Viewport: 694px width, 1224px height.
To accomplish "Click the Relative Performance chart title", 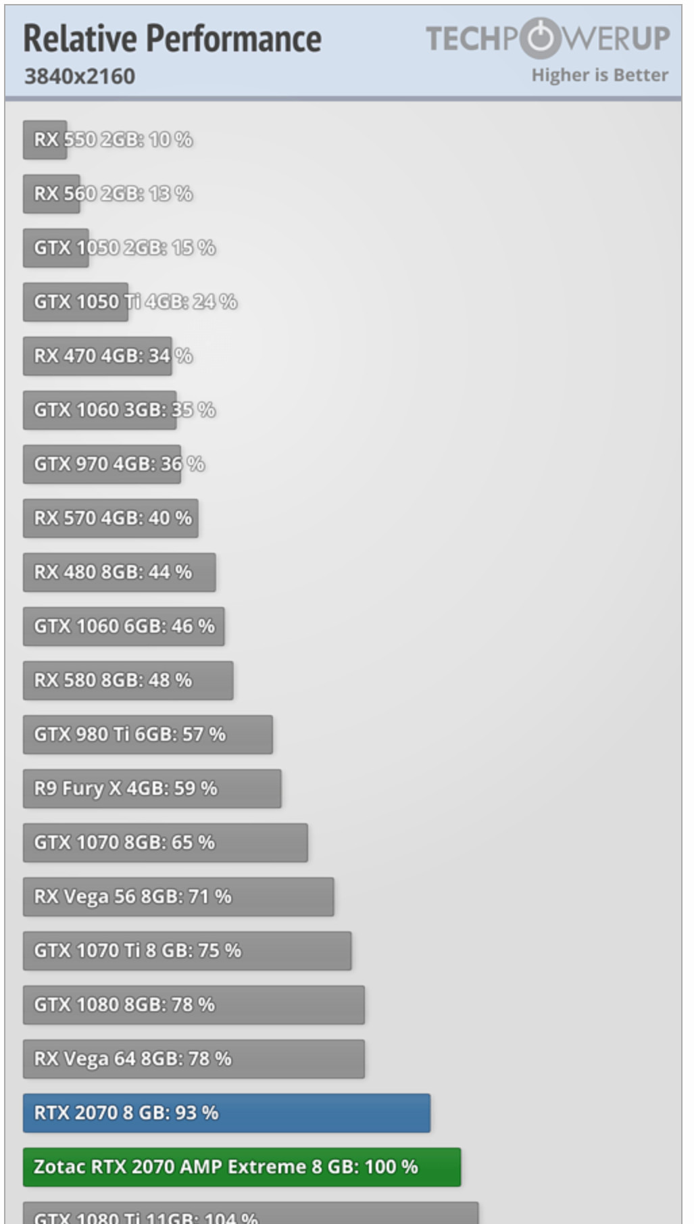I will (172, 39).
